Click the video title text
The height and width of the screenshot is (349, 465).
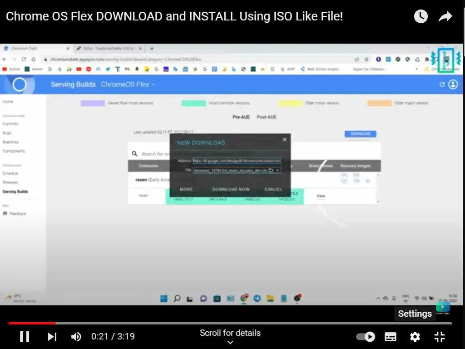[x=174, y=16]
